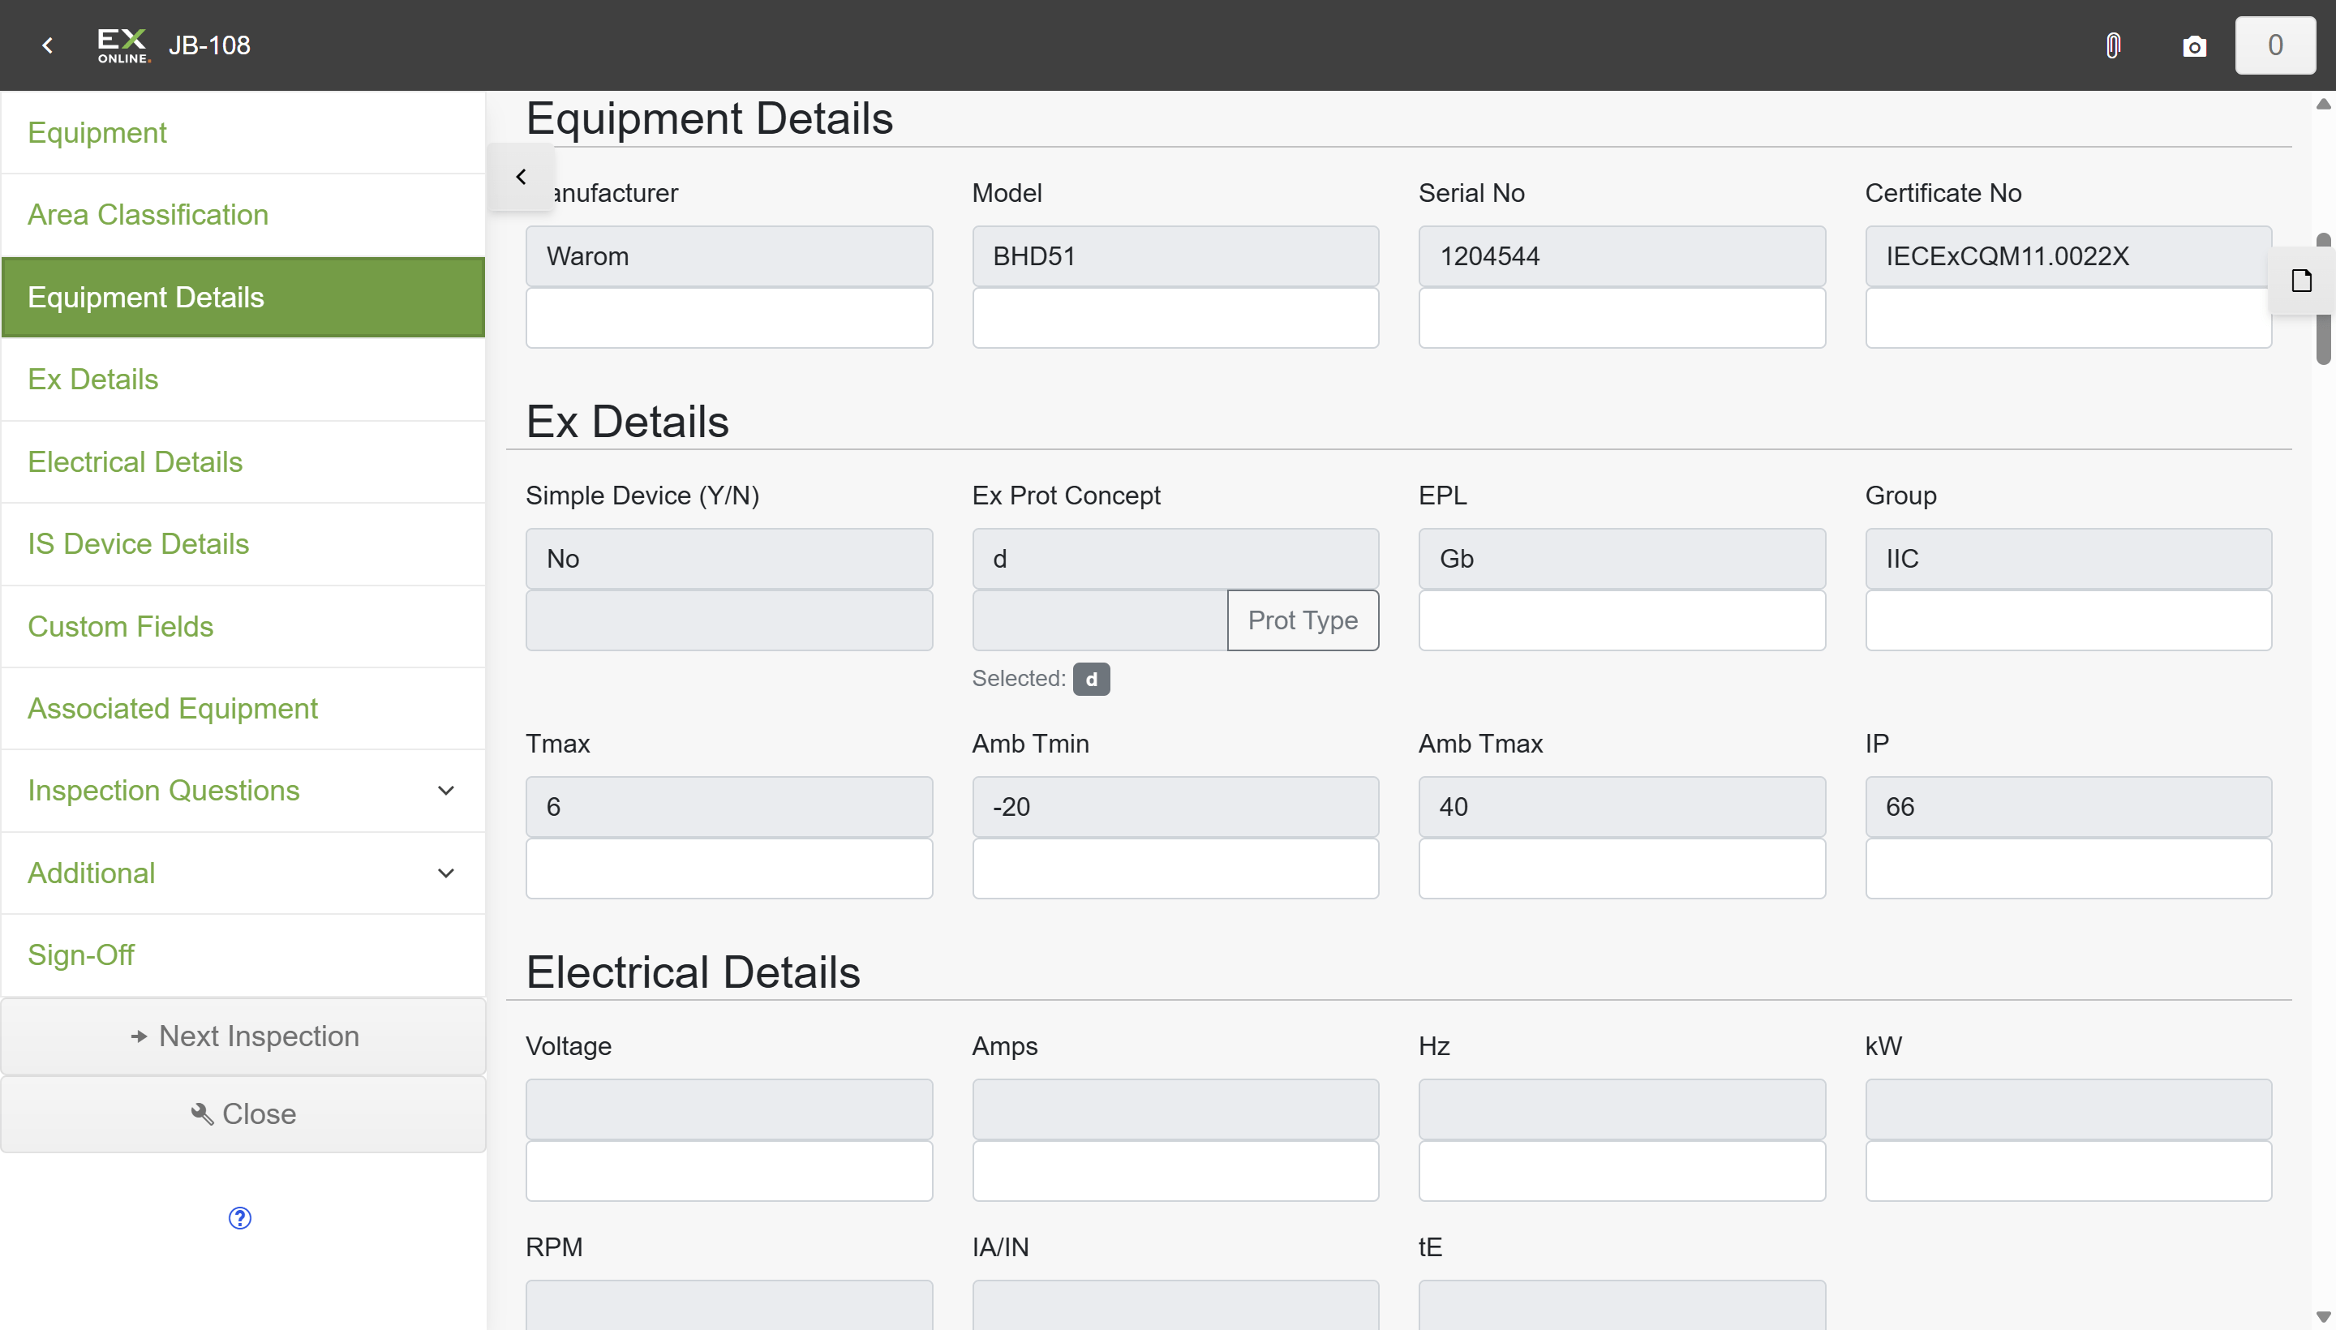Click the empty input under EPL Gb

click(x=1621, y=620)
